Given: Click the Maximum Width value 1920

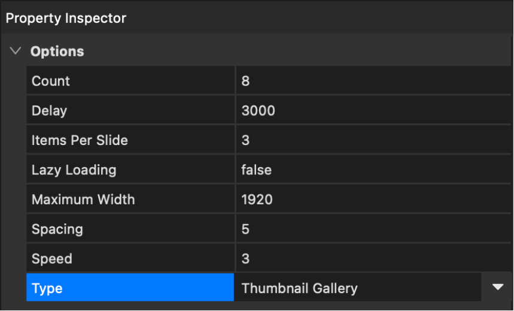Looking at the screenshot, I should tap(257, 200).
